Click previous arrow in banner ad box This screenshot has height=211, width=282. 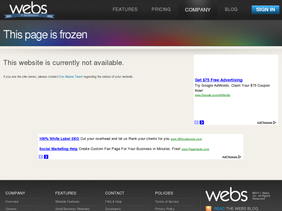point(41,157)
